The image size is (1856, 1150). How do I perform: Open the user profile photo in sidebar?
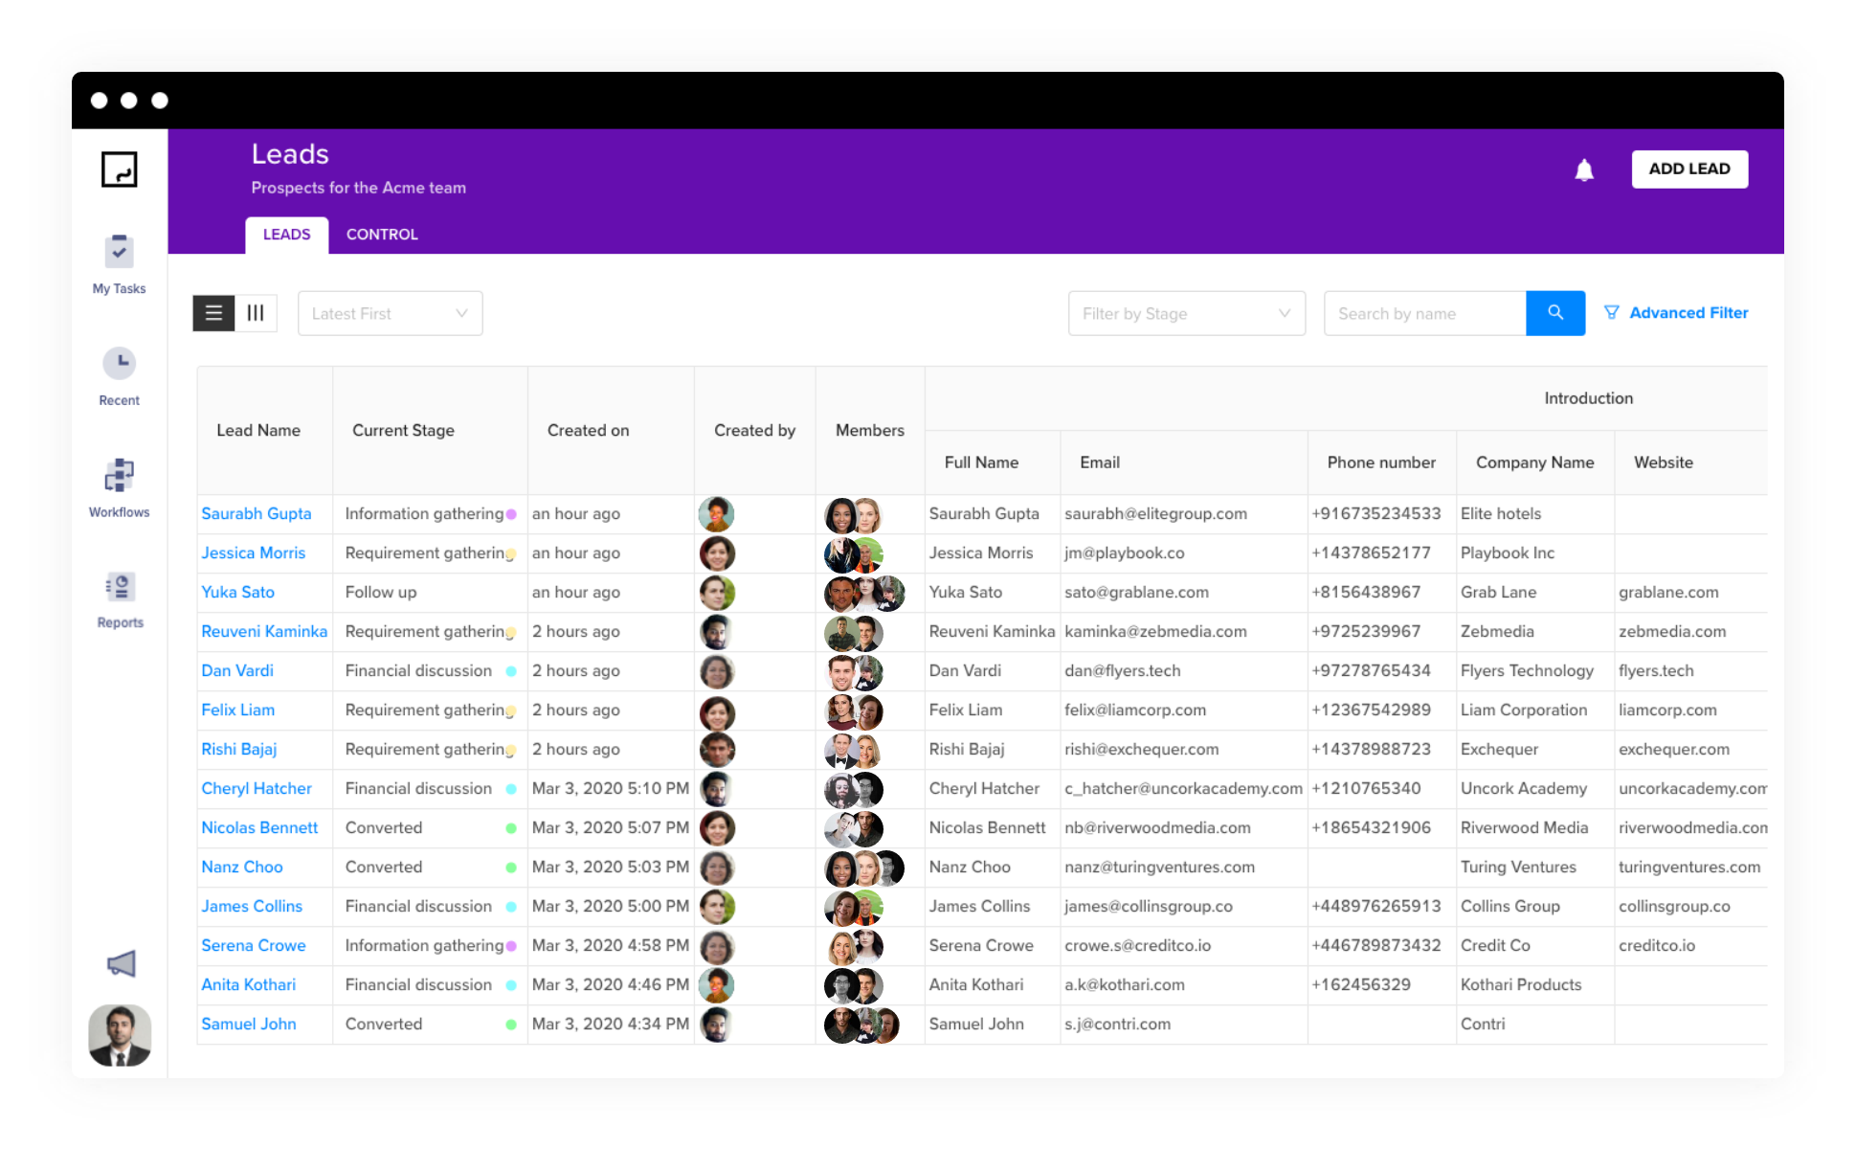[120, 1035]
